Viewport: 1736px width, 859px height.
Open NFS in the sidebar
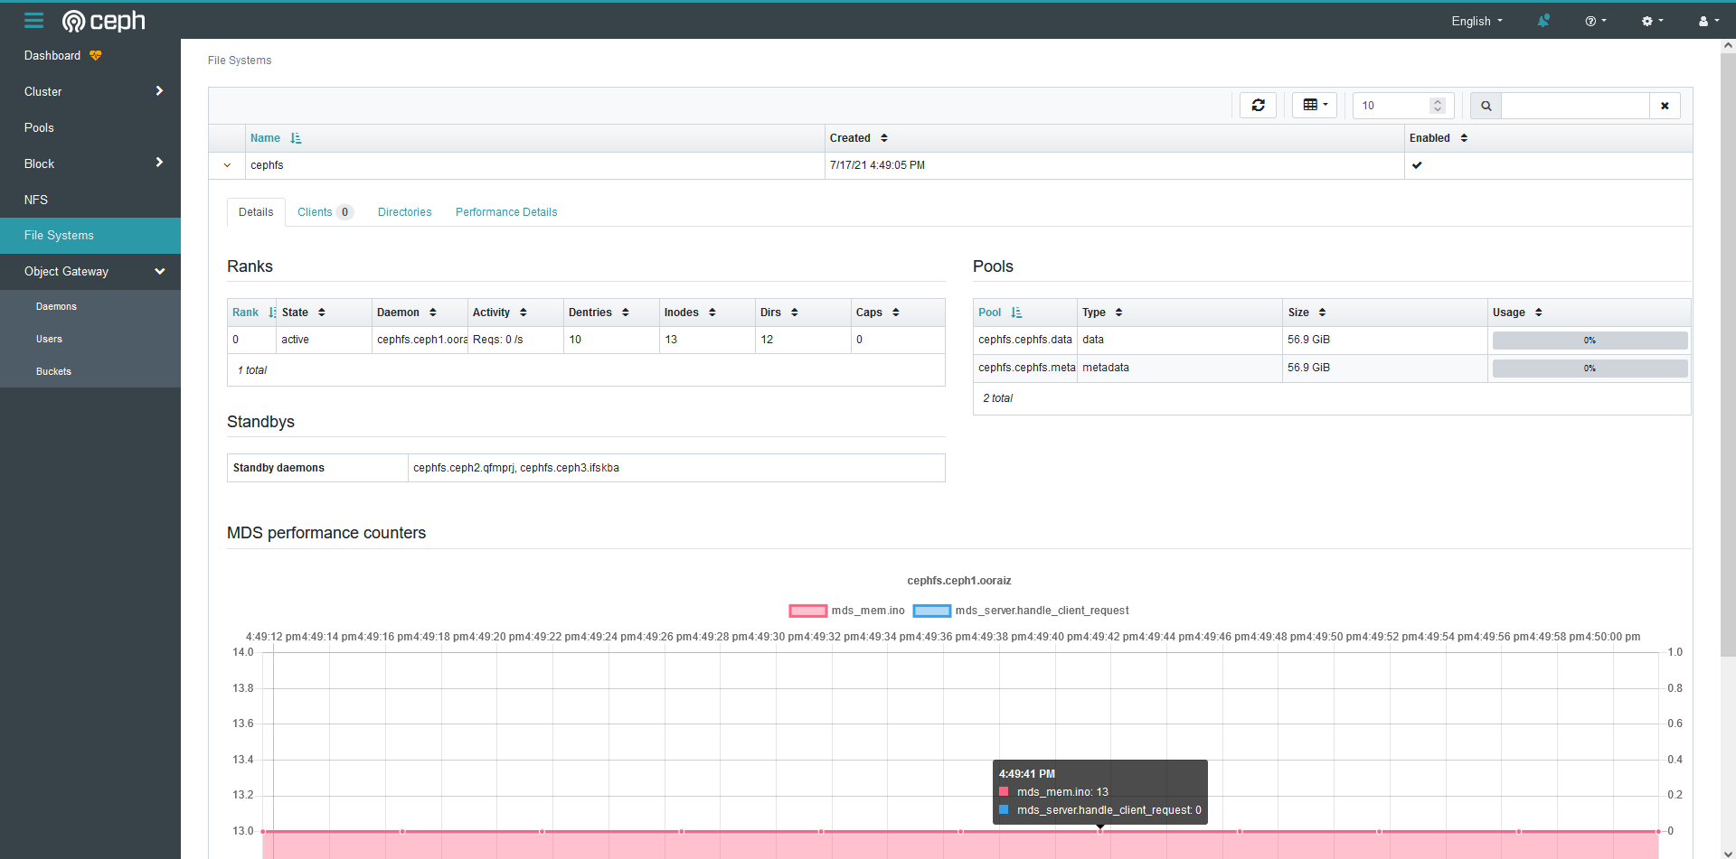tap(36, 200)
